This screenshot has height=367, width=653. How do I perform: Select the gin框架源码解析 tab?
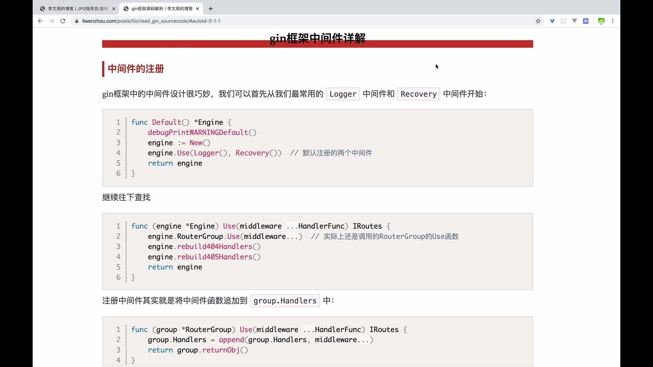click(x=158, y=9)
